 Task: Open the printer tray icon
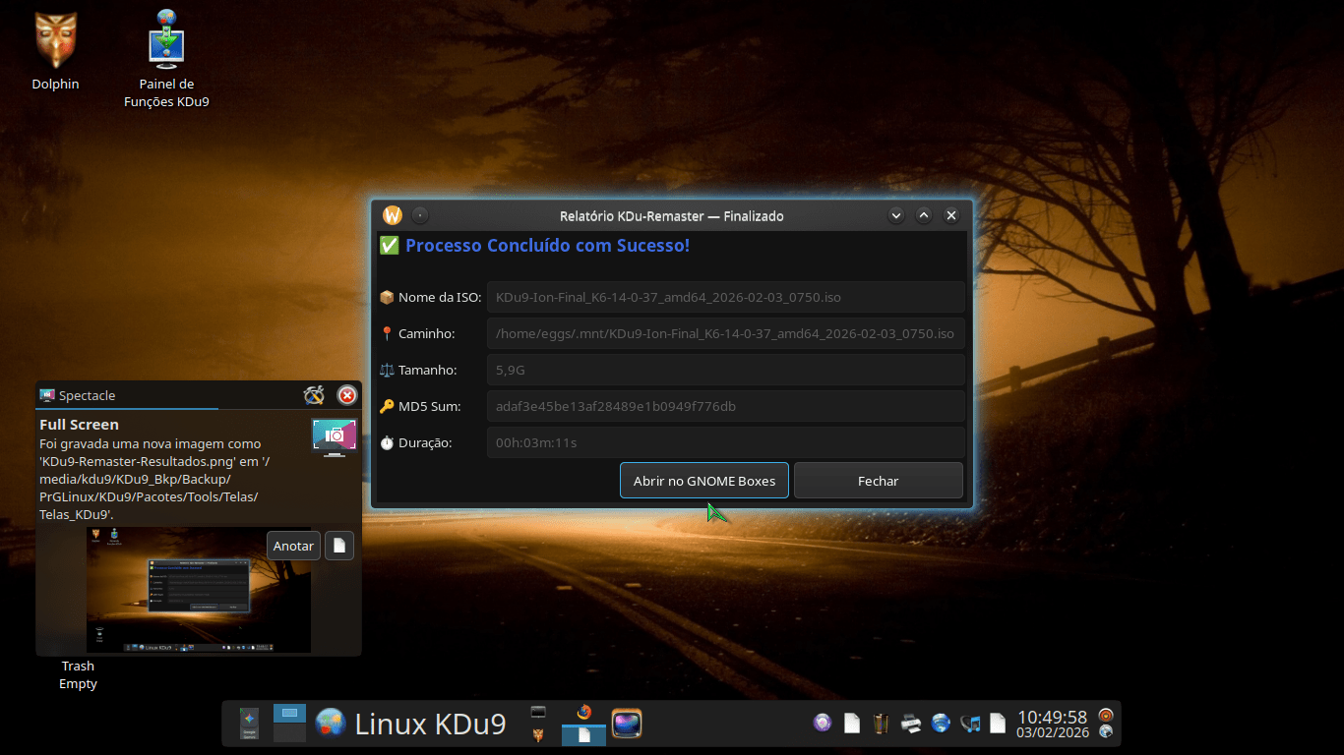tap(911, 724)
